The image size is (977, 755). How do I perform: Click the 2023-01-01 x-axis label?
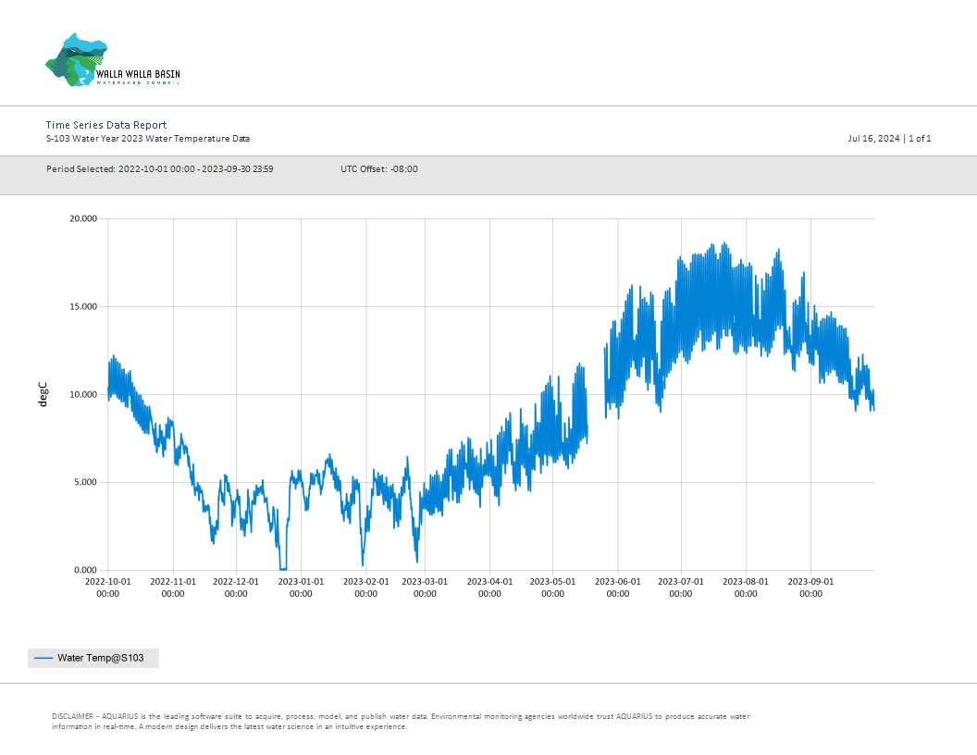301,588
